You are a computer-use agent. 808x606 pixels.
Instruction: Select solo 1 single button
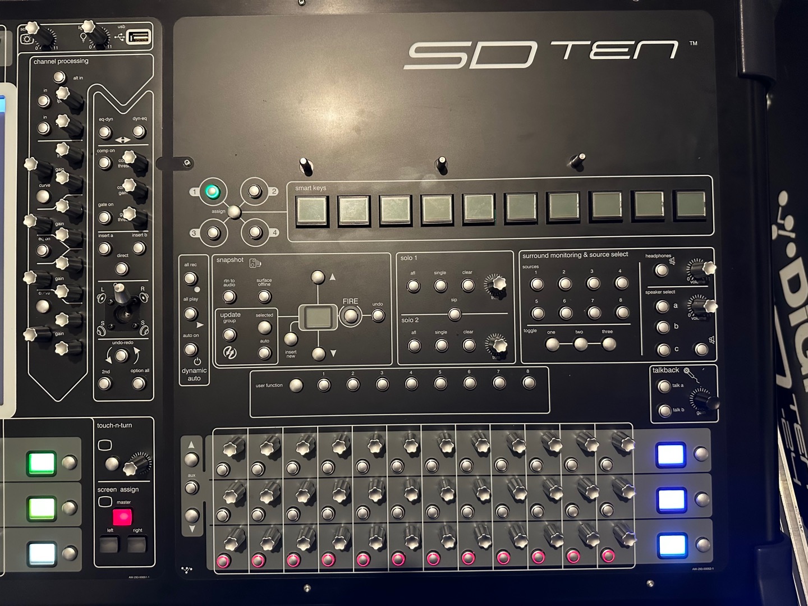point(440,286)
